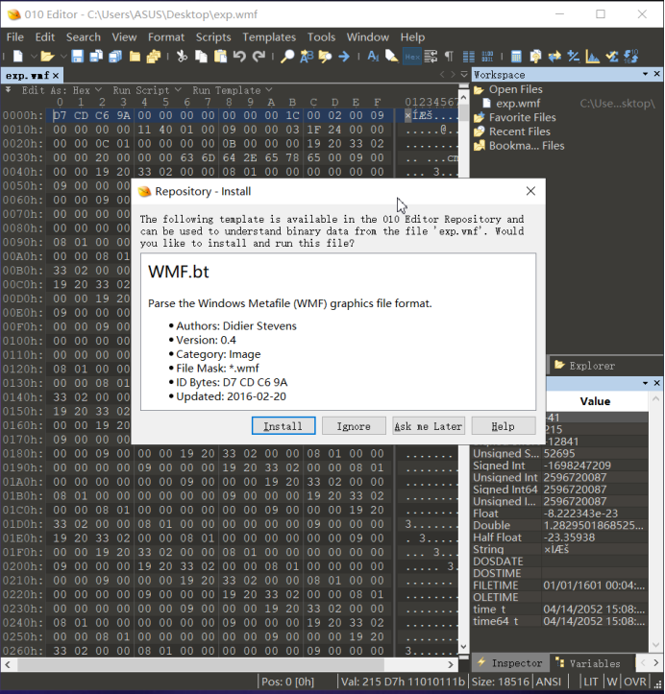
Task: Toggle the paragraph mark display icon
Action: (449, 57)
